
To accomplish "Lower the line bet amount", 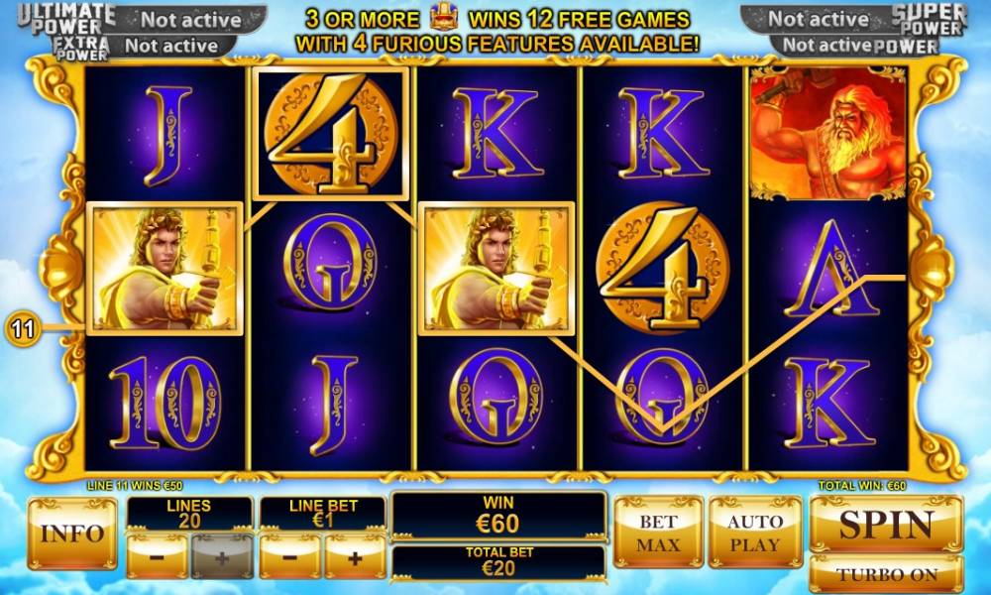I will coord(290,557).
